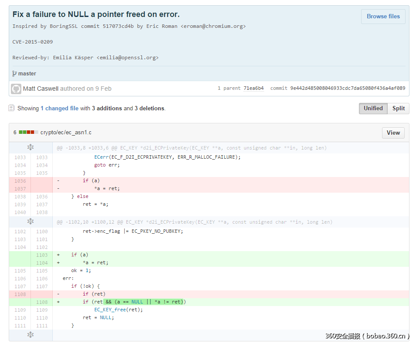Click the git branch icon beside master
Image resolution: width=416 pixels, height=344 pixels.
[x=14, y=74]
